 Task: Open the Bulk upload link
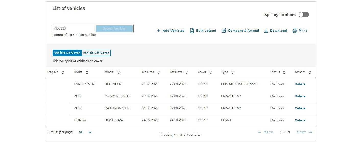click(x=206, y=31)
